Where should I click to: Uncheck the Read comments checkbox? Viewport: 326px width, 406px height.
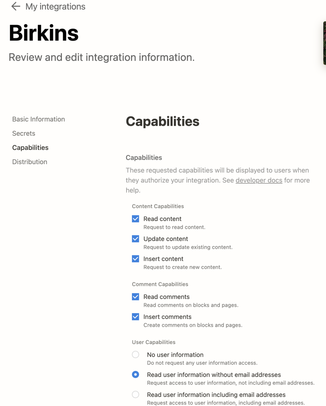(x=136, y=297)
